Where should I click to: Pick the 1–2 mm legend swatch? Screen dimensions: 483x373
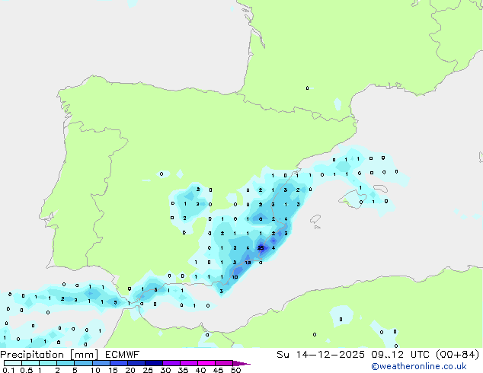pos(48,363)
